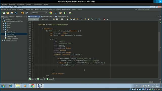
Task: Click script breadcrumb at editor bottom
Action: [x=50, y=79]
